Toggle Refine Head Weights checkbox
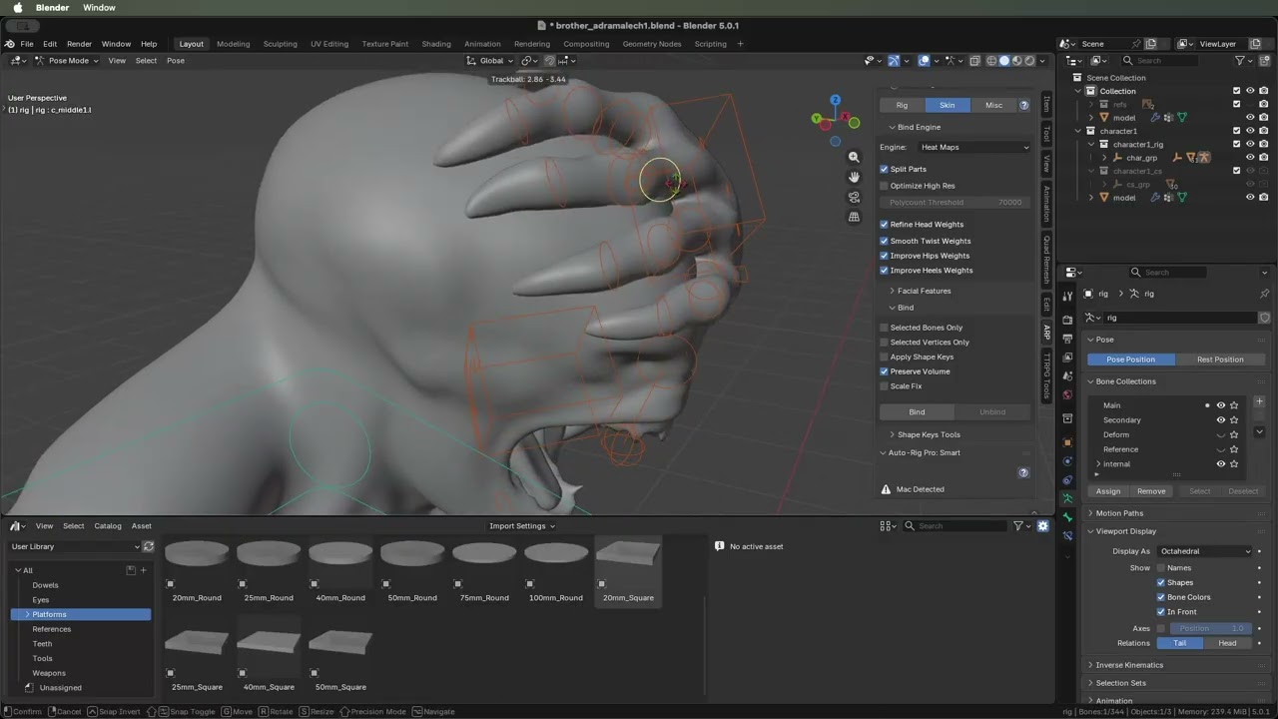This screenshot has height=719, width=1278. point(884,225)
